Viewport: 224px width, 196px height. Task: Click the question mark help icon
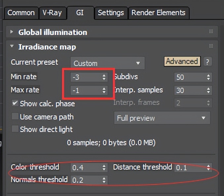pos(207,62)
